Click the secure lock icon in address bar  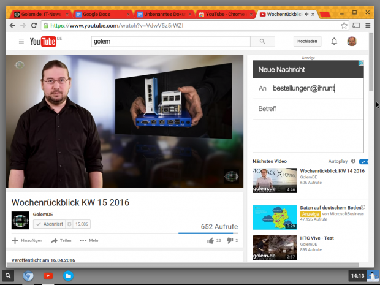(45, 26)
